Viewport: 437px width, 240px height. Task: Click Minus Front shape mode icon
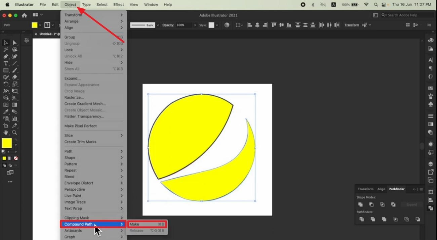pos(371,204)
